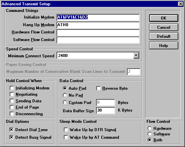Expand the Minimum Connect Speed dropdown
Viewport: 185px width, 147px height.
pos(136,55)
